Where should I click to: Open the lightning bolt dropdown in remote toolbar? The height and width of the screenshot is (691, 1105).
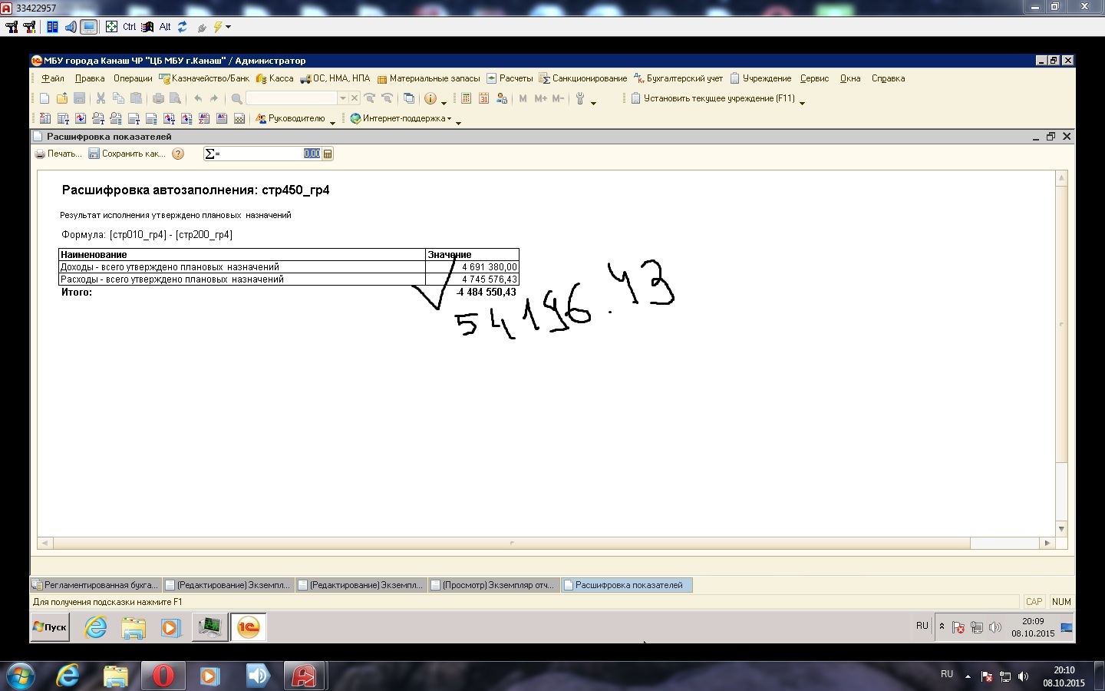tap(222, 27)
